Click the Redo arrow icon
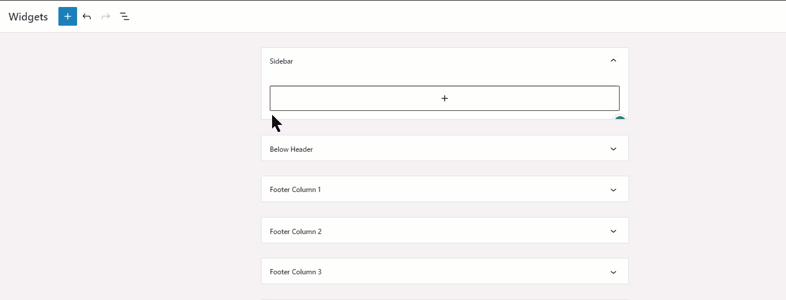Screen dimensions: 786x300 pyautogui.click(x=106, y=16)
